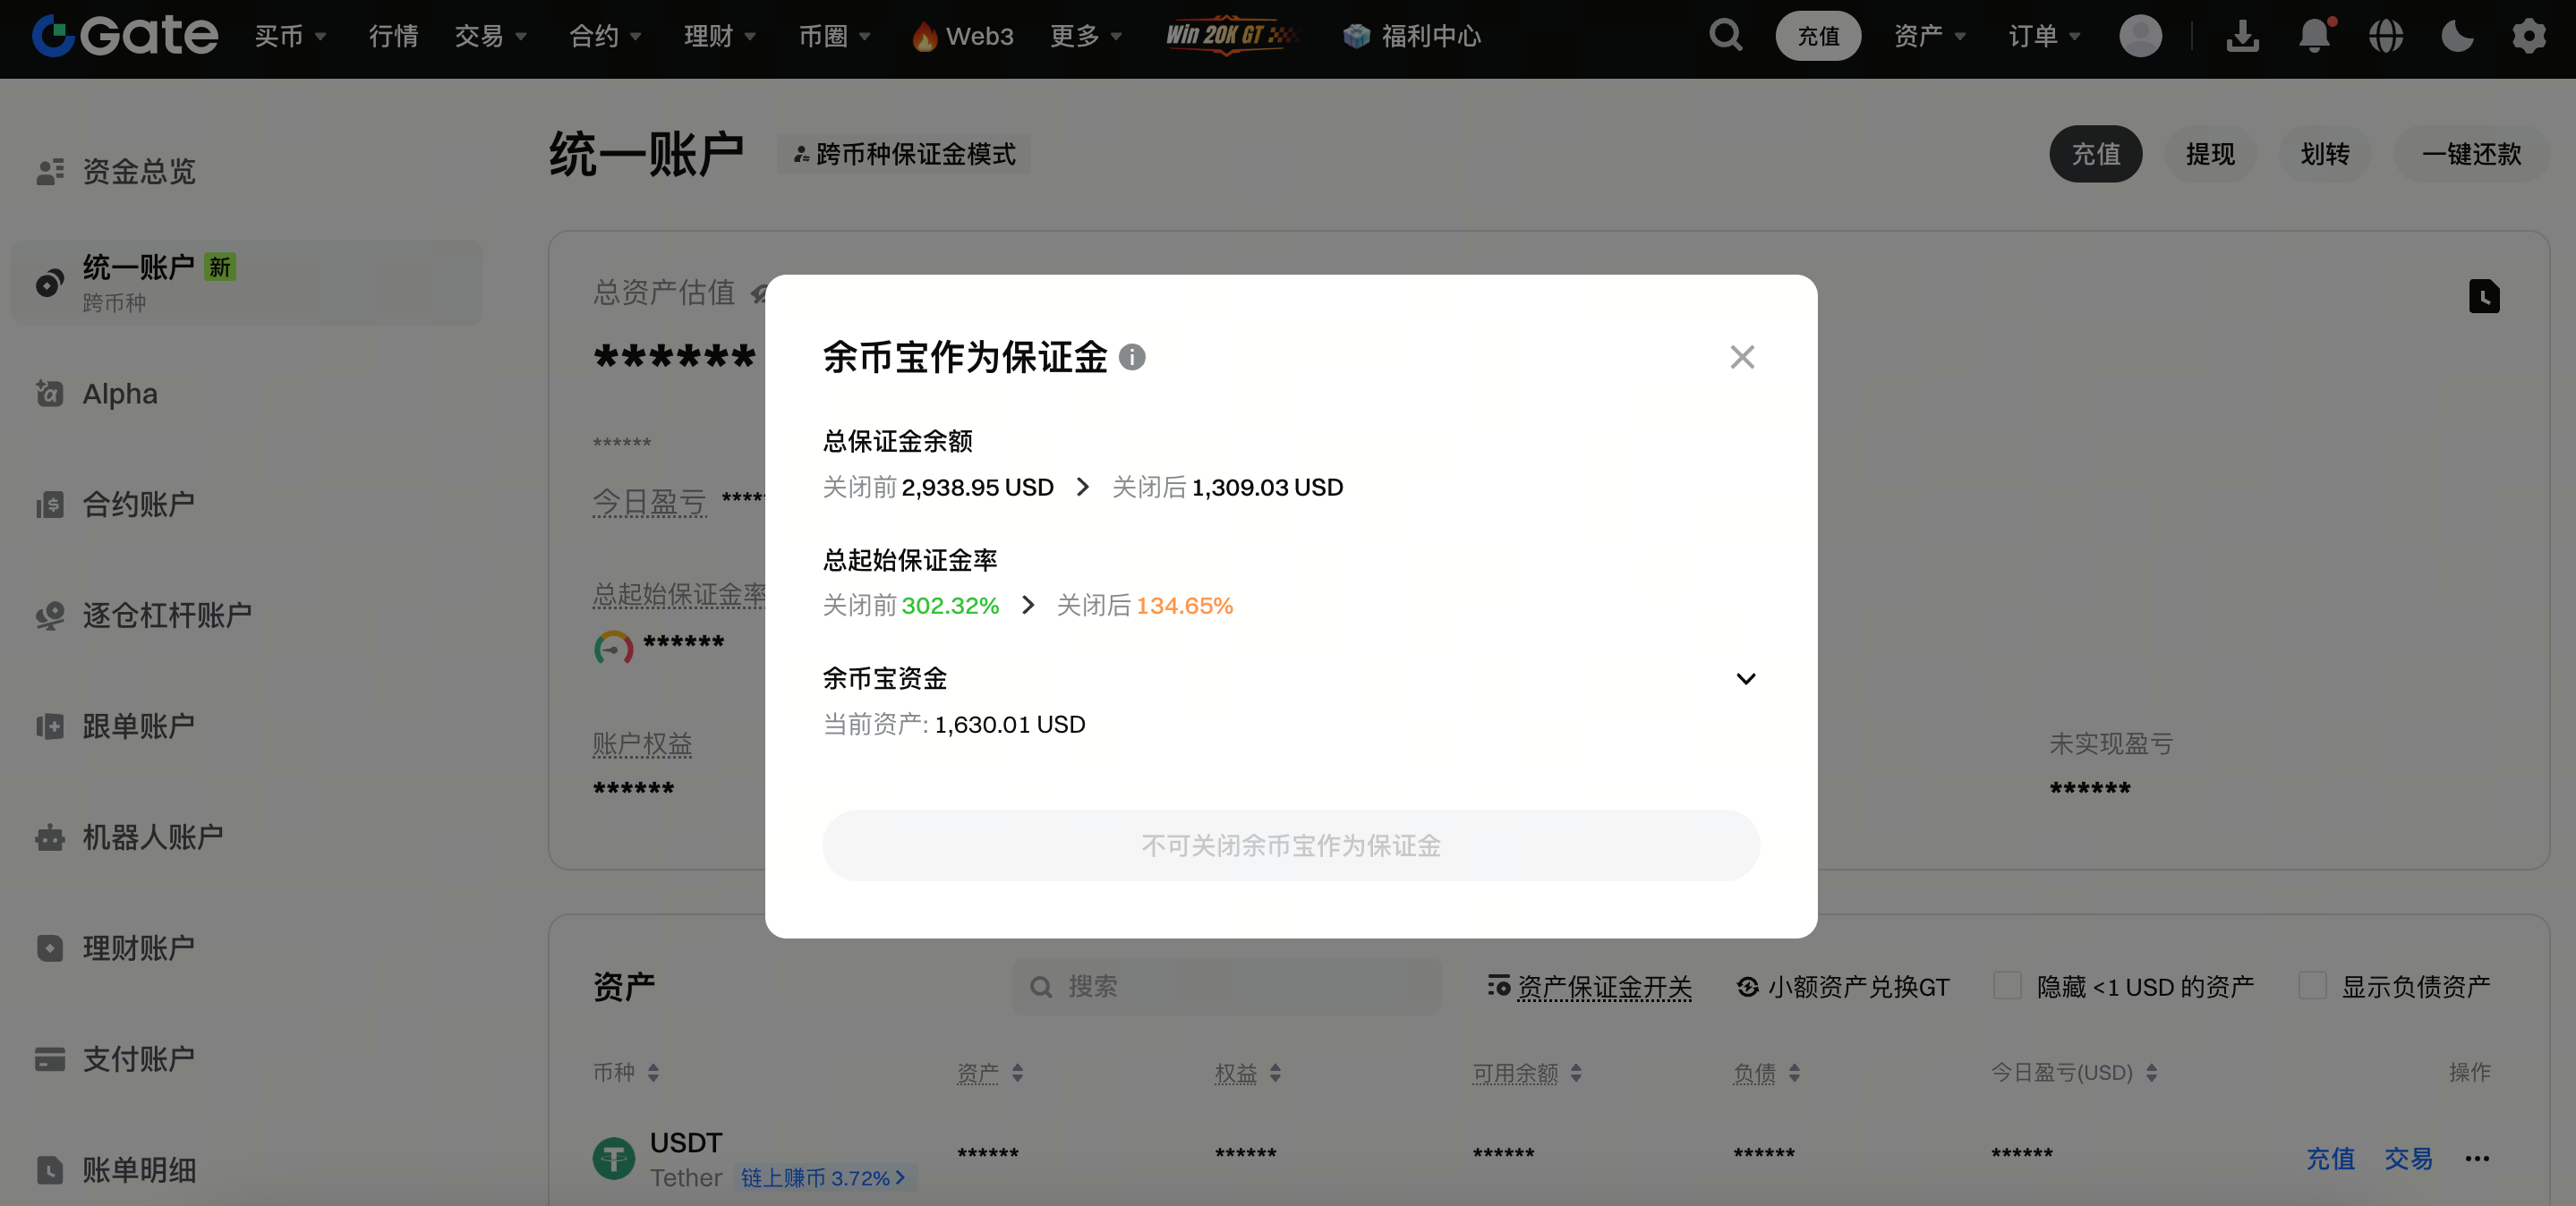Click the search magnifier icon in header
2576x1206 pixels.
pos(1725,36)
